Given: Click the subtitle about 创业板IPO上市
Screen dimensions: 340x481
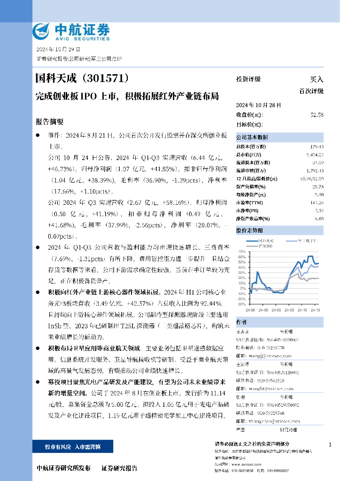Looking at the screenshot, I should coord(127,96).
